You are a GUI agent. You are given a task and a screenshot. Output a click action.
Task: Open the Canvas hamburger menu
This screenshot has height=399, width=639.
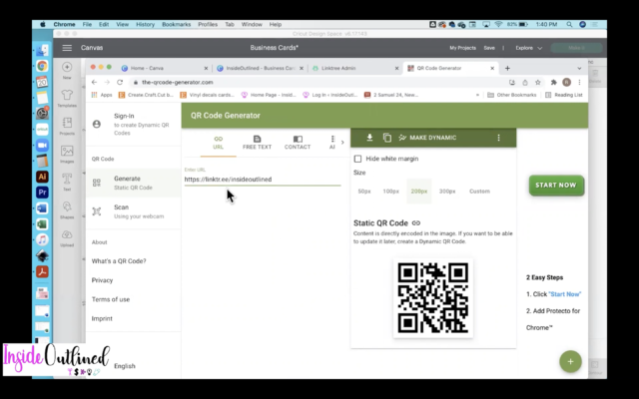click(x=67, y=47)
